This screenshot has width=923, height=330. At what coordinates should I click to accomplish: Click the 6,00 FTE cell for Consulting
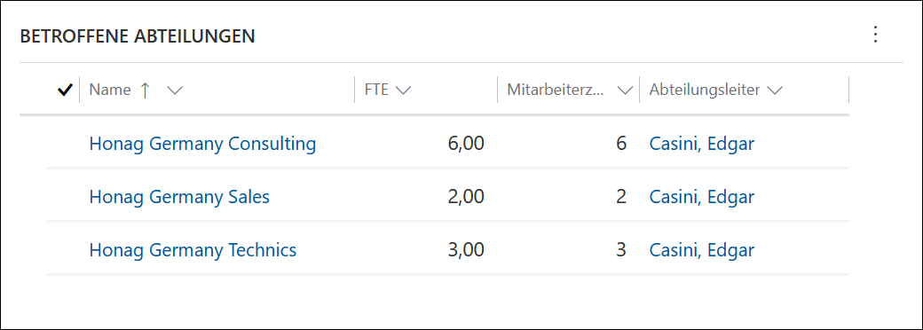466,144
